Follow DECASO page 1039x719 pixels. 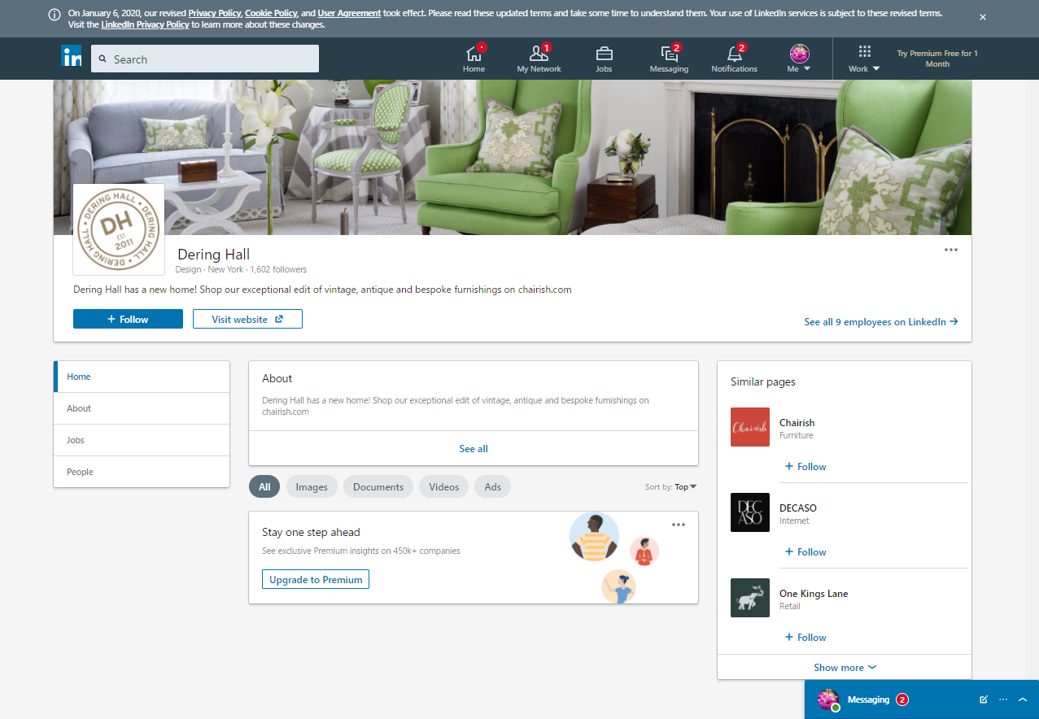(x=805, y=551)
